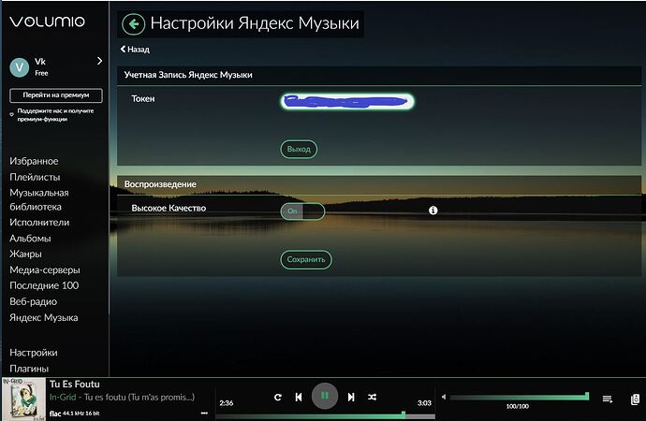The width and height of the screenshot is (646, 421).
Task: Click the total duration 3:03
Action: pyautogui.click(x=424, y=403)
